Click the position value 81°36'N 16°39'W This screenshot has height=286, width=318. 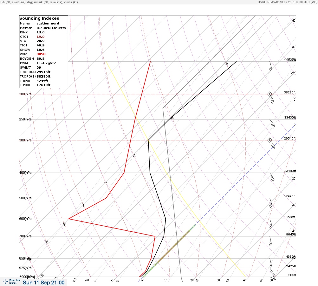(51, 28)
